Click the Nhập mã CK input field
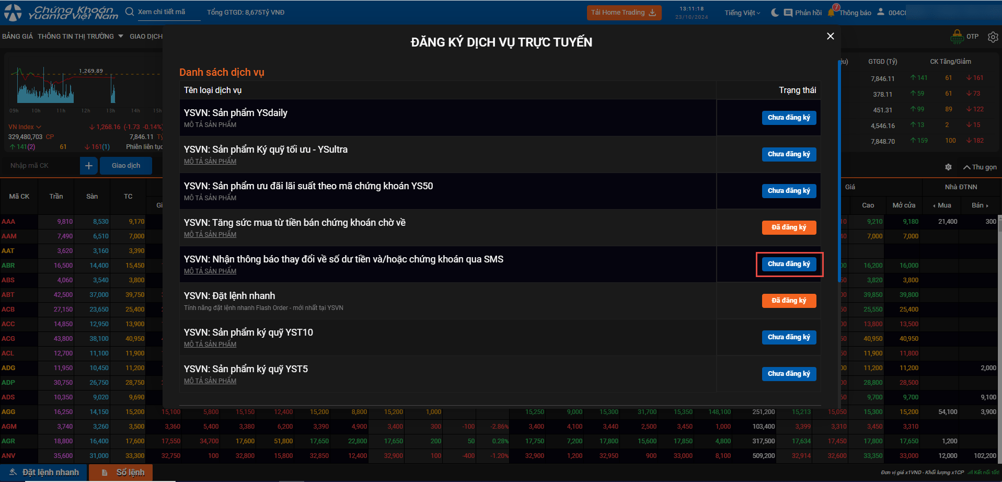Screen dimensions: 1002x482 click(x=42, y=166)
